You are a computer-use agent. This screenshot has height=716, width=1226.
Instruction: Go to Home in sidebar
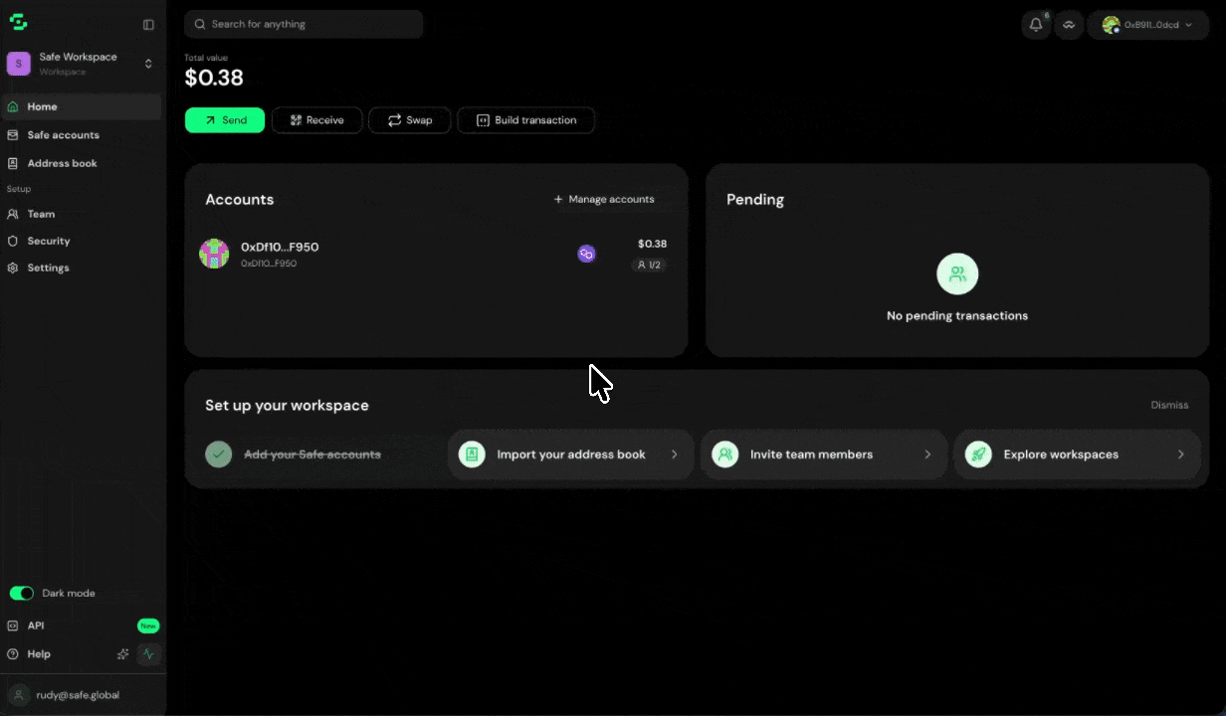(82, 106)
